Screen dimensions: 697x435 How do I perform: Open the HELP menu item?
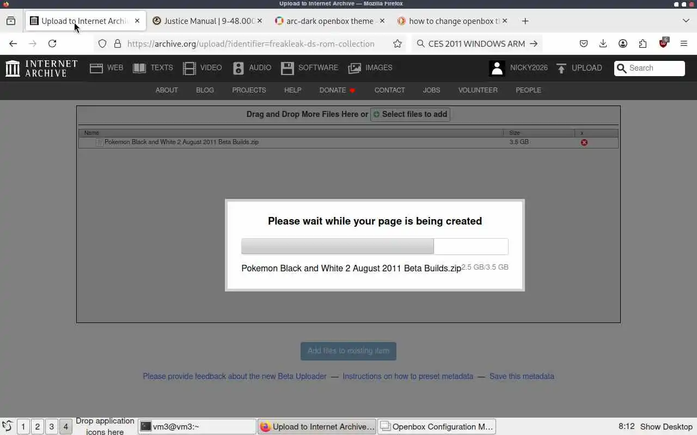pyautogui.click(x=292, y=90)
